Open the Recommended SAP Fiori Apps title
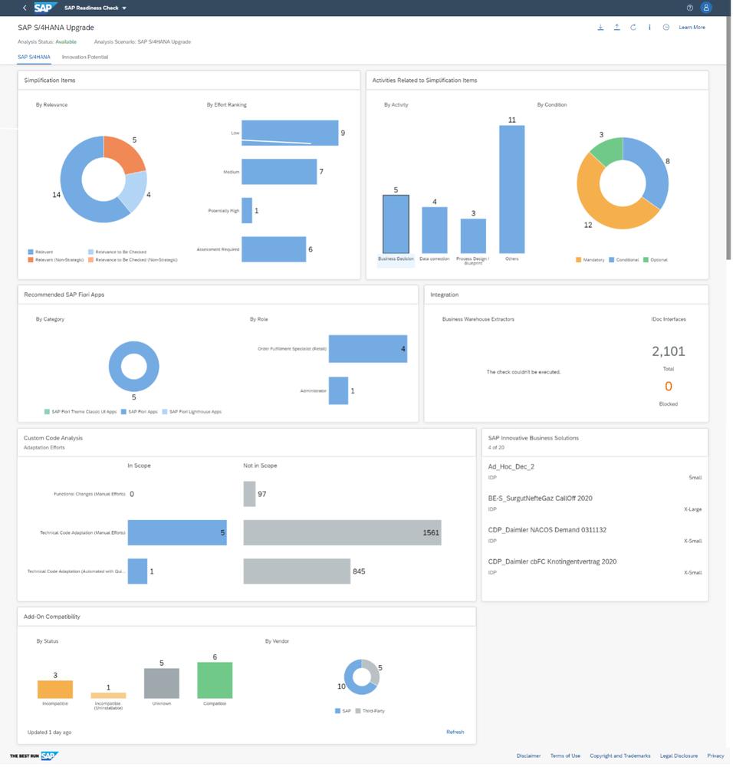The width and height of the screenshot is (733, 767). [x=64, y=295]
